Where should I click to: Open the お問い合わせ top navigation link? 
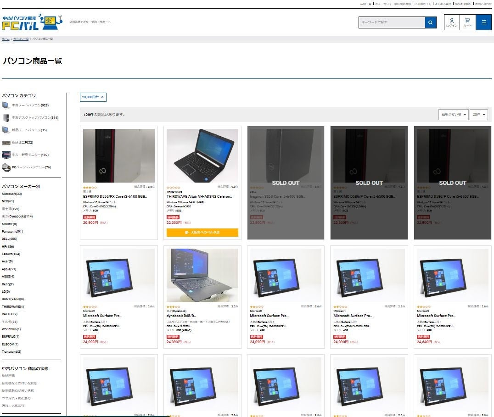(483, 4)
